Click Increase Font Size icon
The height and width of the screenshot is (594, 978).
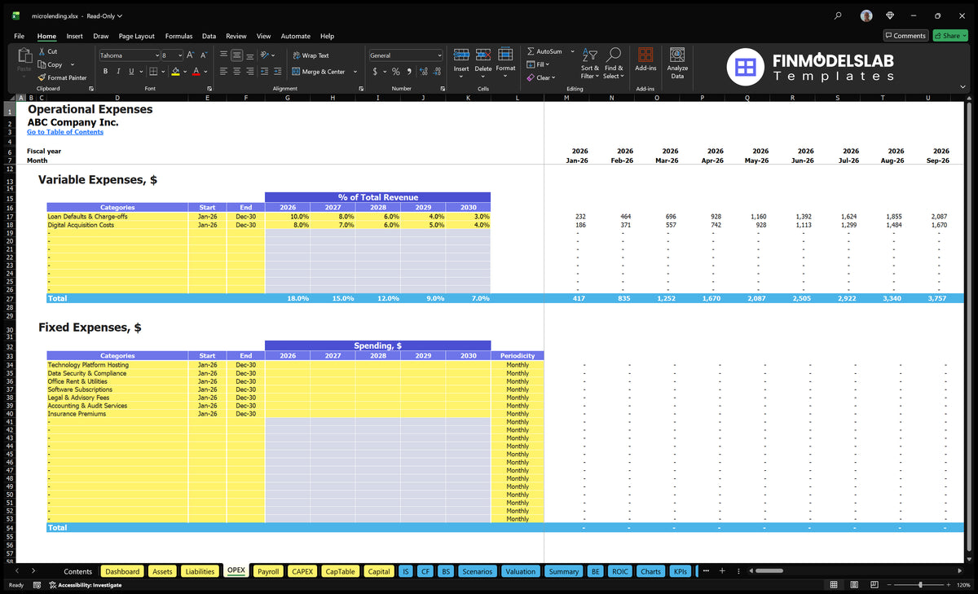[x=191, y=55]
